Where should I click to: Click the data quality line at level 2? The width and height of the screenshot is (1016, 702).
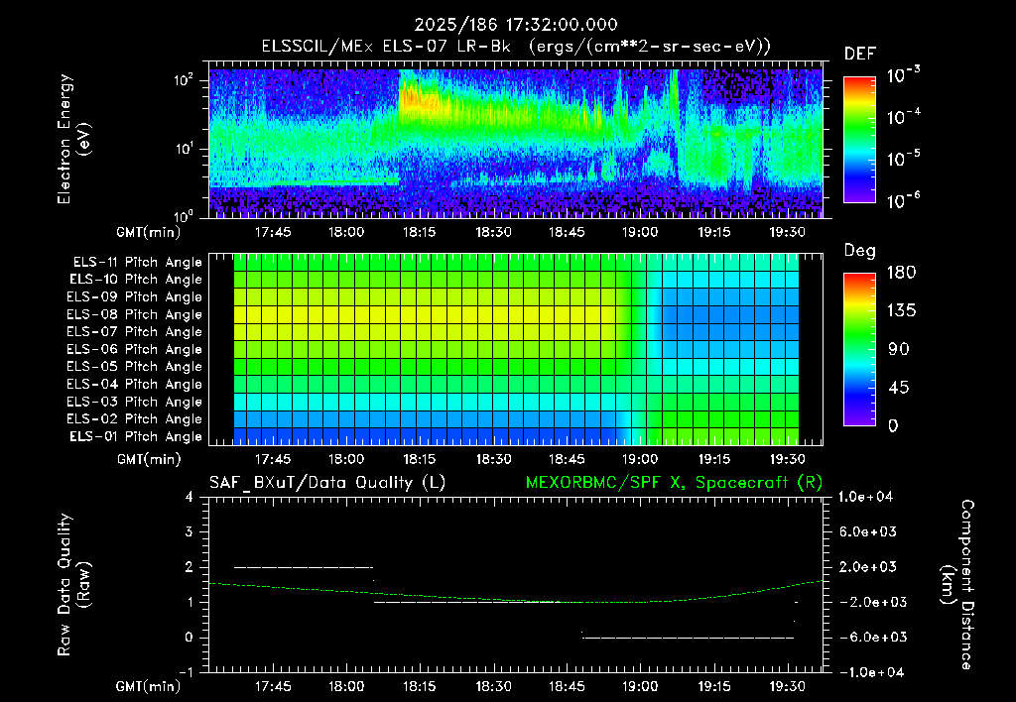304,567
